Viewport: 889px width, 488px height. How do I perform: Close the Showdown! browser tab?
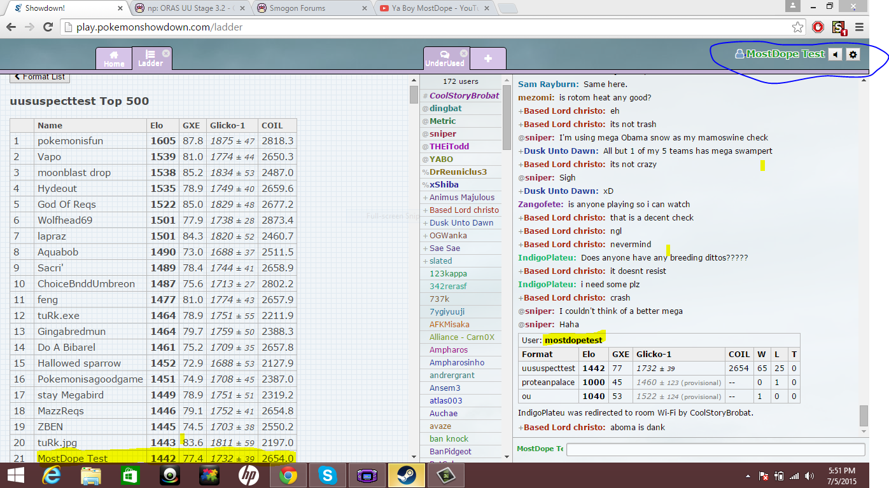pyautogui.click(x=121, y=8)
